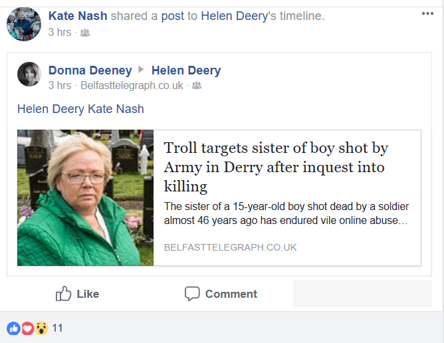The image size is (444, 343).
Task: Open the post options ellipsis menu
Action: coord(427,13)
